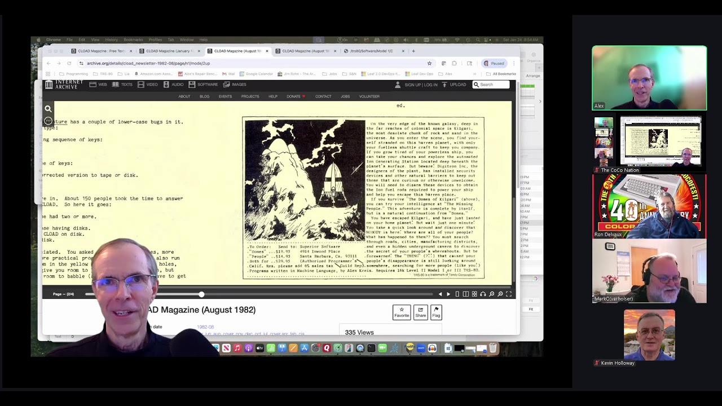722x406 pixels.
Task: Open App Store in the Dock
Action: click(x=304, y=348)
